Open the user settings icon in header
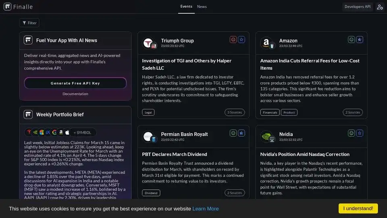 380,7
